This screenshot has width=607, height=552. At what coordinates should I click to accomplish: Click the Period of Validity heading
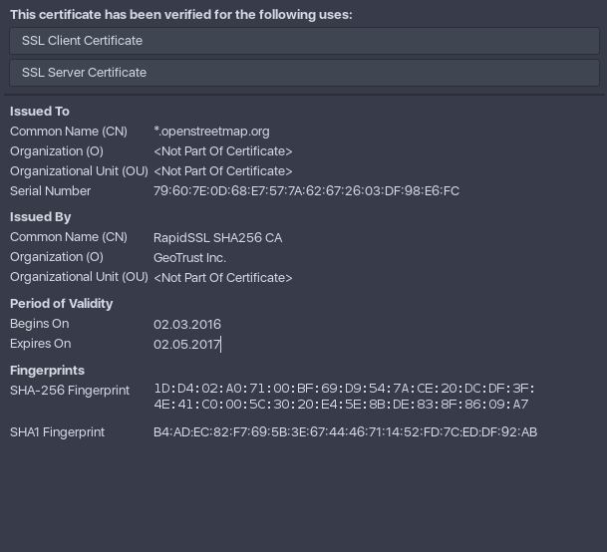click(x=61, y=304)
